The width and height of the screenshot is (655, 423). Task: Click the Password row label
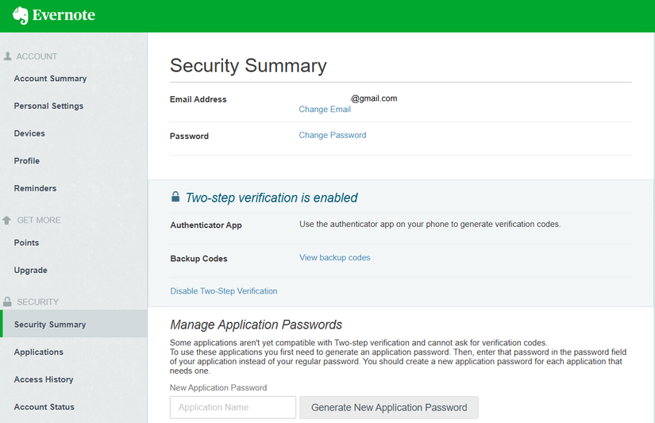(x=189, y=137)
